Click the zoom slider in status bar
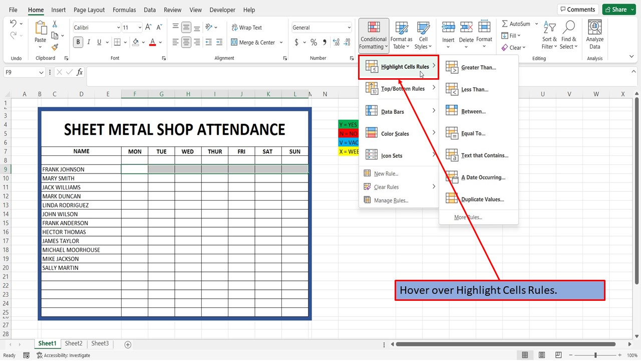The image size is (641, 361). pyautogui.click(x=595, y=355)
